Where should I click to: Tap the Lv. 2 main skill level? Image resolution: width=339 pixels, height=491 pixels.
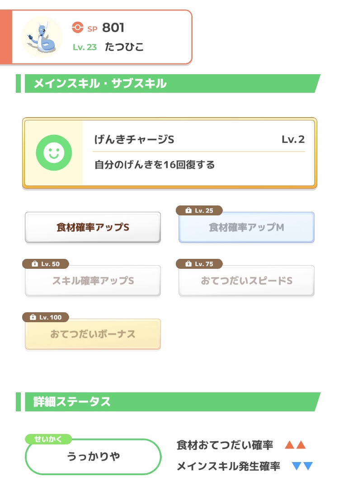point(293,139)
